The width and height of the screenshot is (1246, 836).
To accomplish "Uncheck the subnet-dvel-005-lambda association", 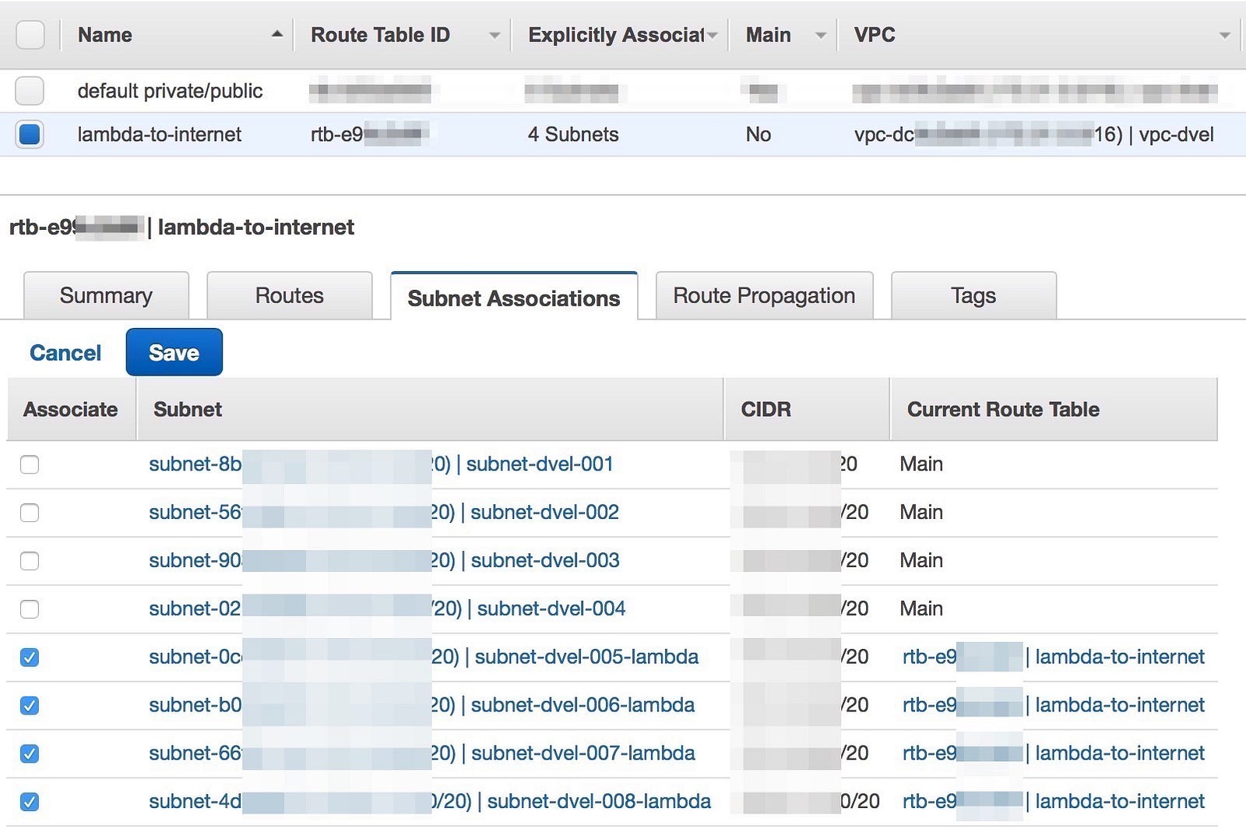I will (x=30, y=658).
